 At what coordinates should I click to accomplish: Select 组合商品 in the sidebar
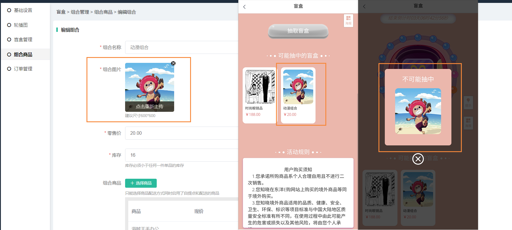click(x=23, y=54)
